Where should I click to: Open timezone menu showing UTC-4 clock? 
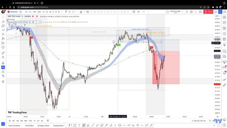(199, 121)
